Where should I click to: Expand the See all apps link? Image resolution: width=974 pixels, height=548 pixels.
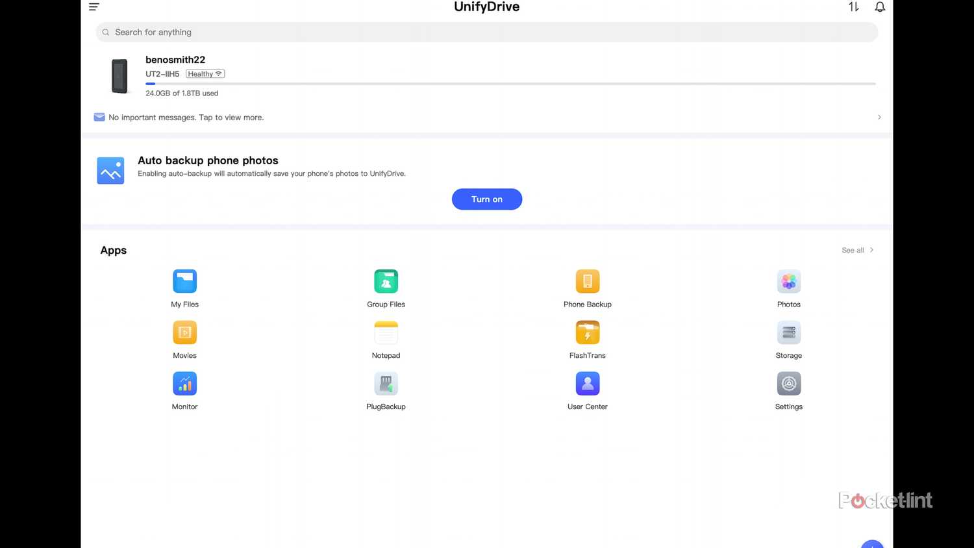(857, 250)
